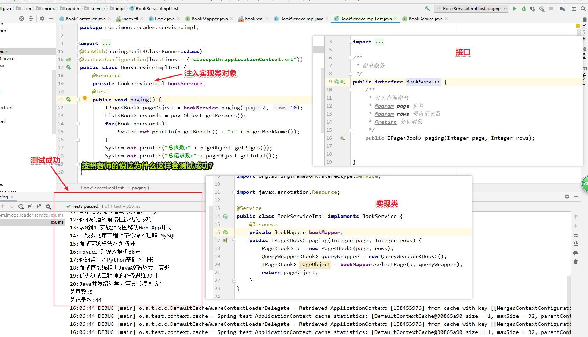The height and width of the screenshot is (337, 588).
Task: Click the Spring leaf gutter icon on line 16
Action: coord(69,59)
